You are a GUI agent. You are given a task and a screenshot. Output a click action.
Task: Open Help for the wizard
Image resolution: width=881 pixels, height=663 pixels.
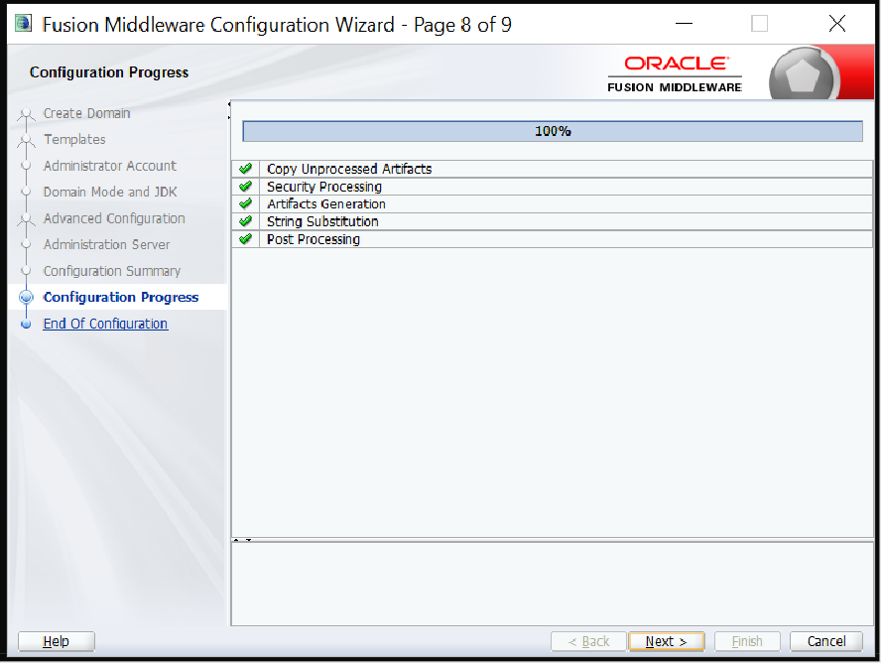click(x=57, y=641)
